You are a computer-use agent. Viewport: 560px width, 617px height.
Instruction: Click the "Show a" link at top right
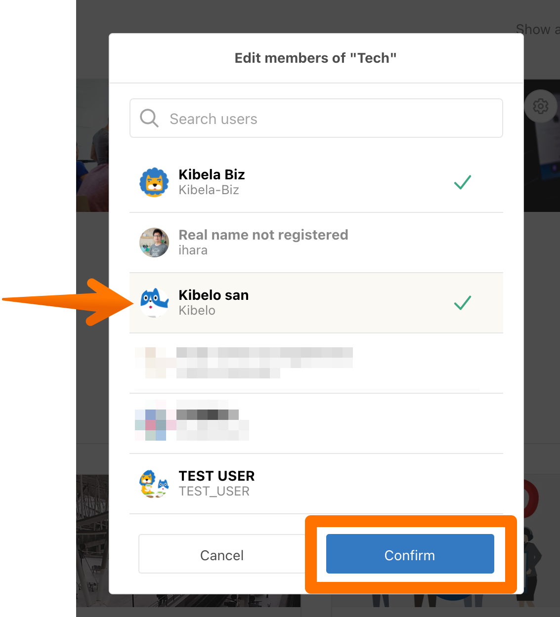pos(537,30)
